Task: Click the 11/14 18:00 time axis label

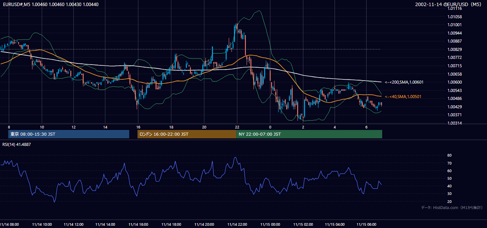Action: click(171, 224)
